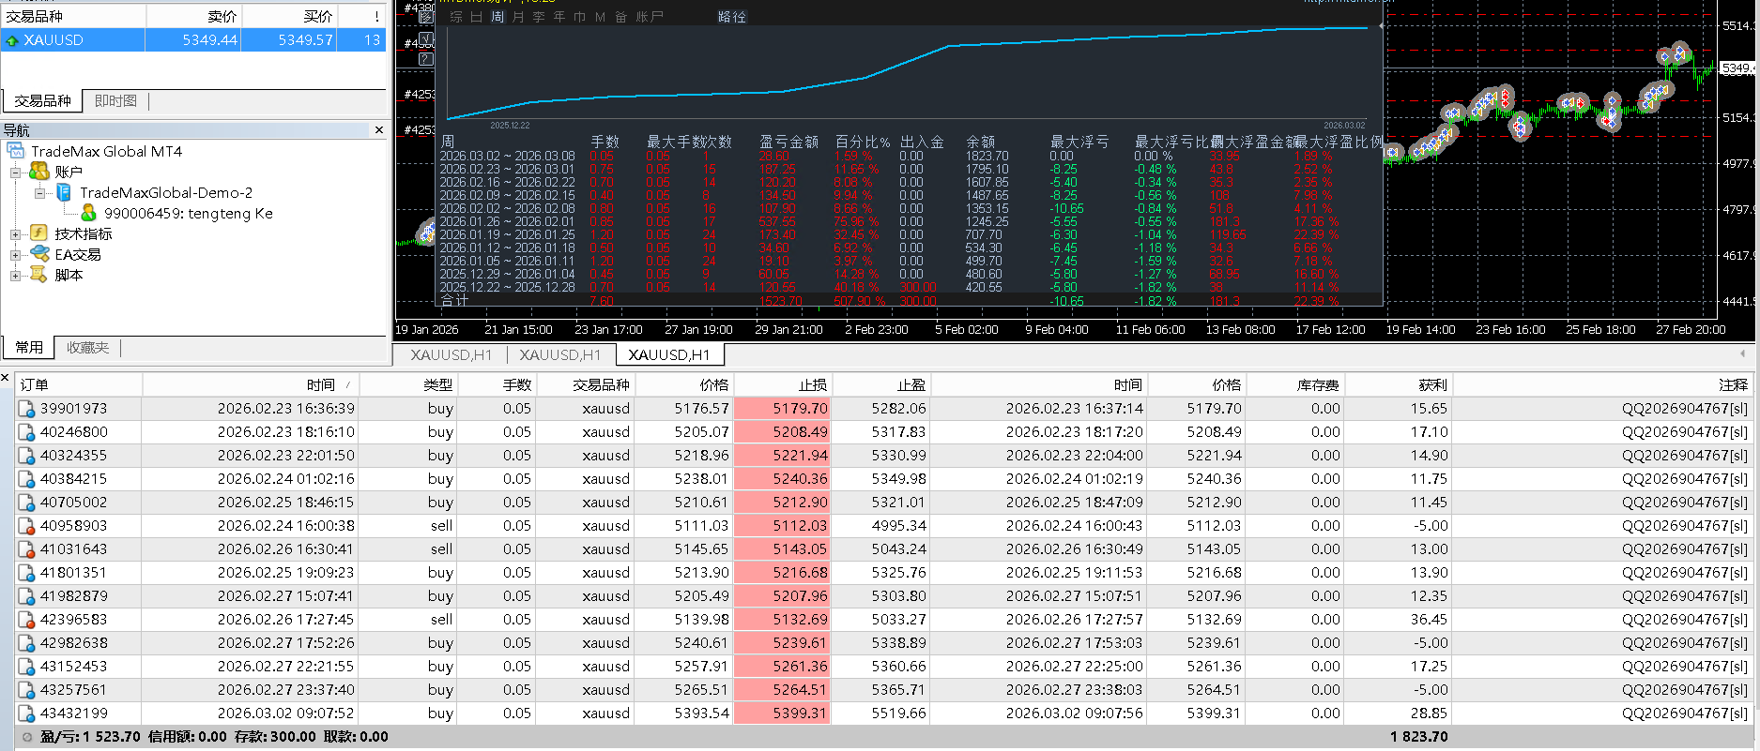
Task: Sort by the 获利 profit column header
Action: coord(1398,384)
